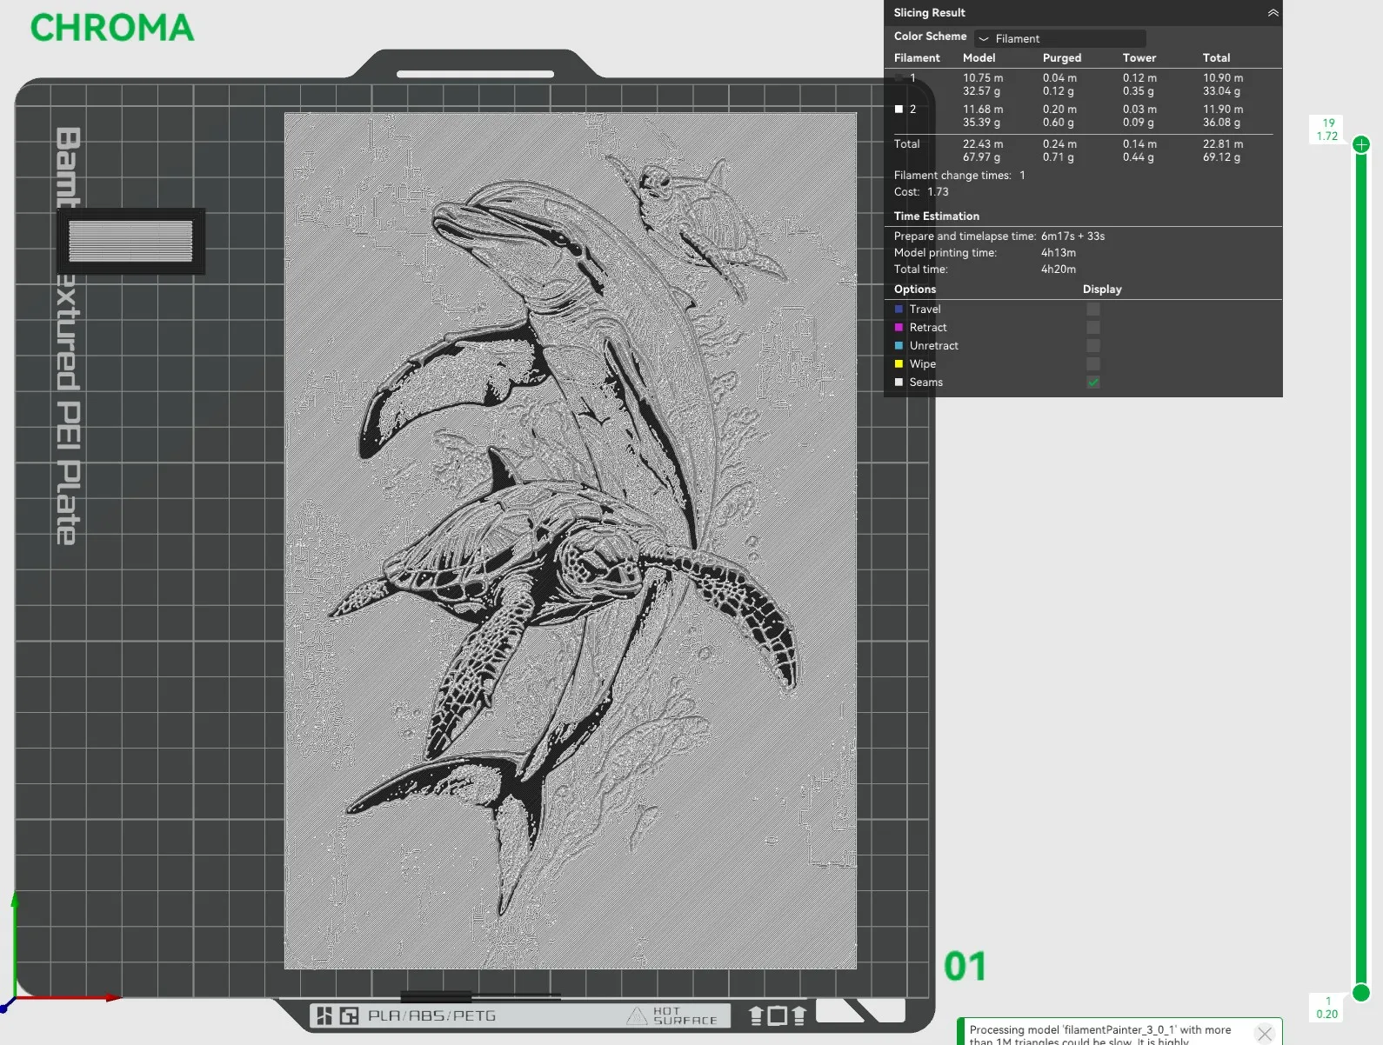The width and height of the screenshot is (1383, 1045).
Task: Enable the Retract display checkbox
Action: click(1093, 328)
